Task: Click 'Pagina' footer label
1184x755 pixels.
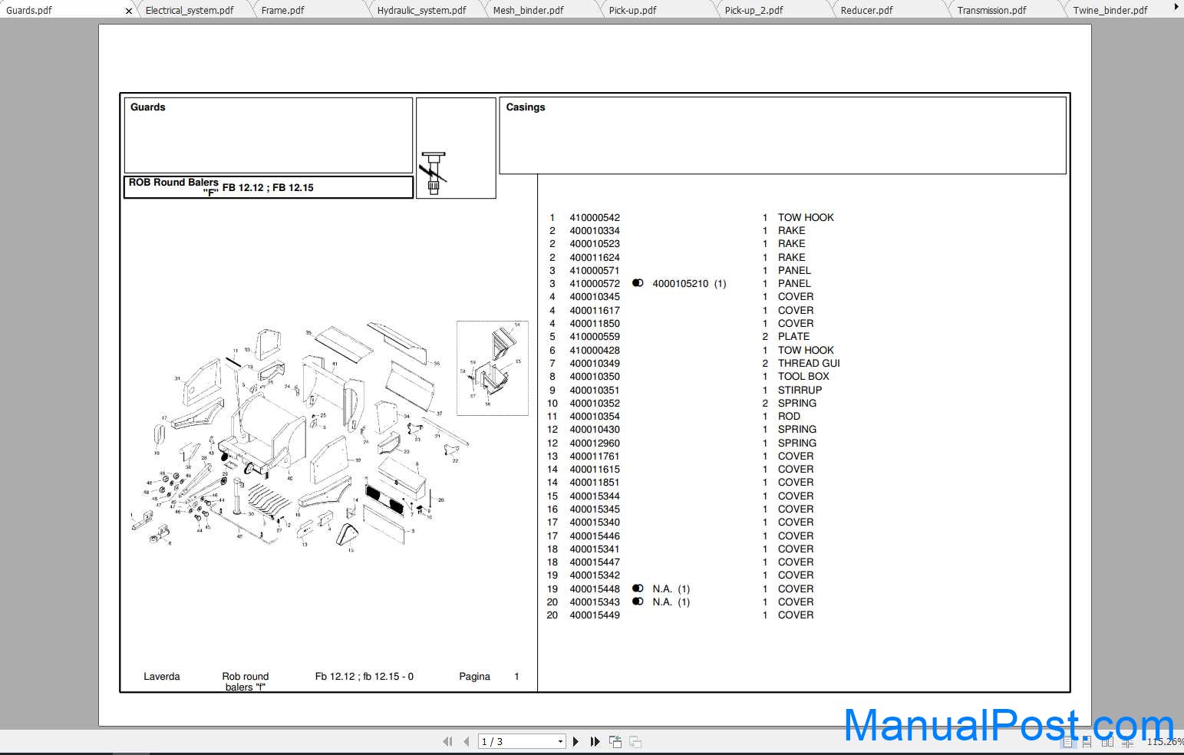Action: (x=474, y=677)
